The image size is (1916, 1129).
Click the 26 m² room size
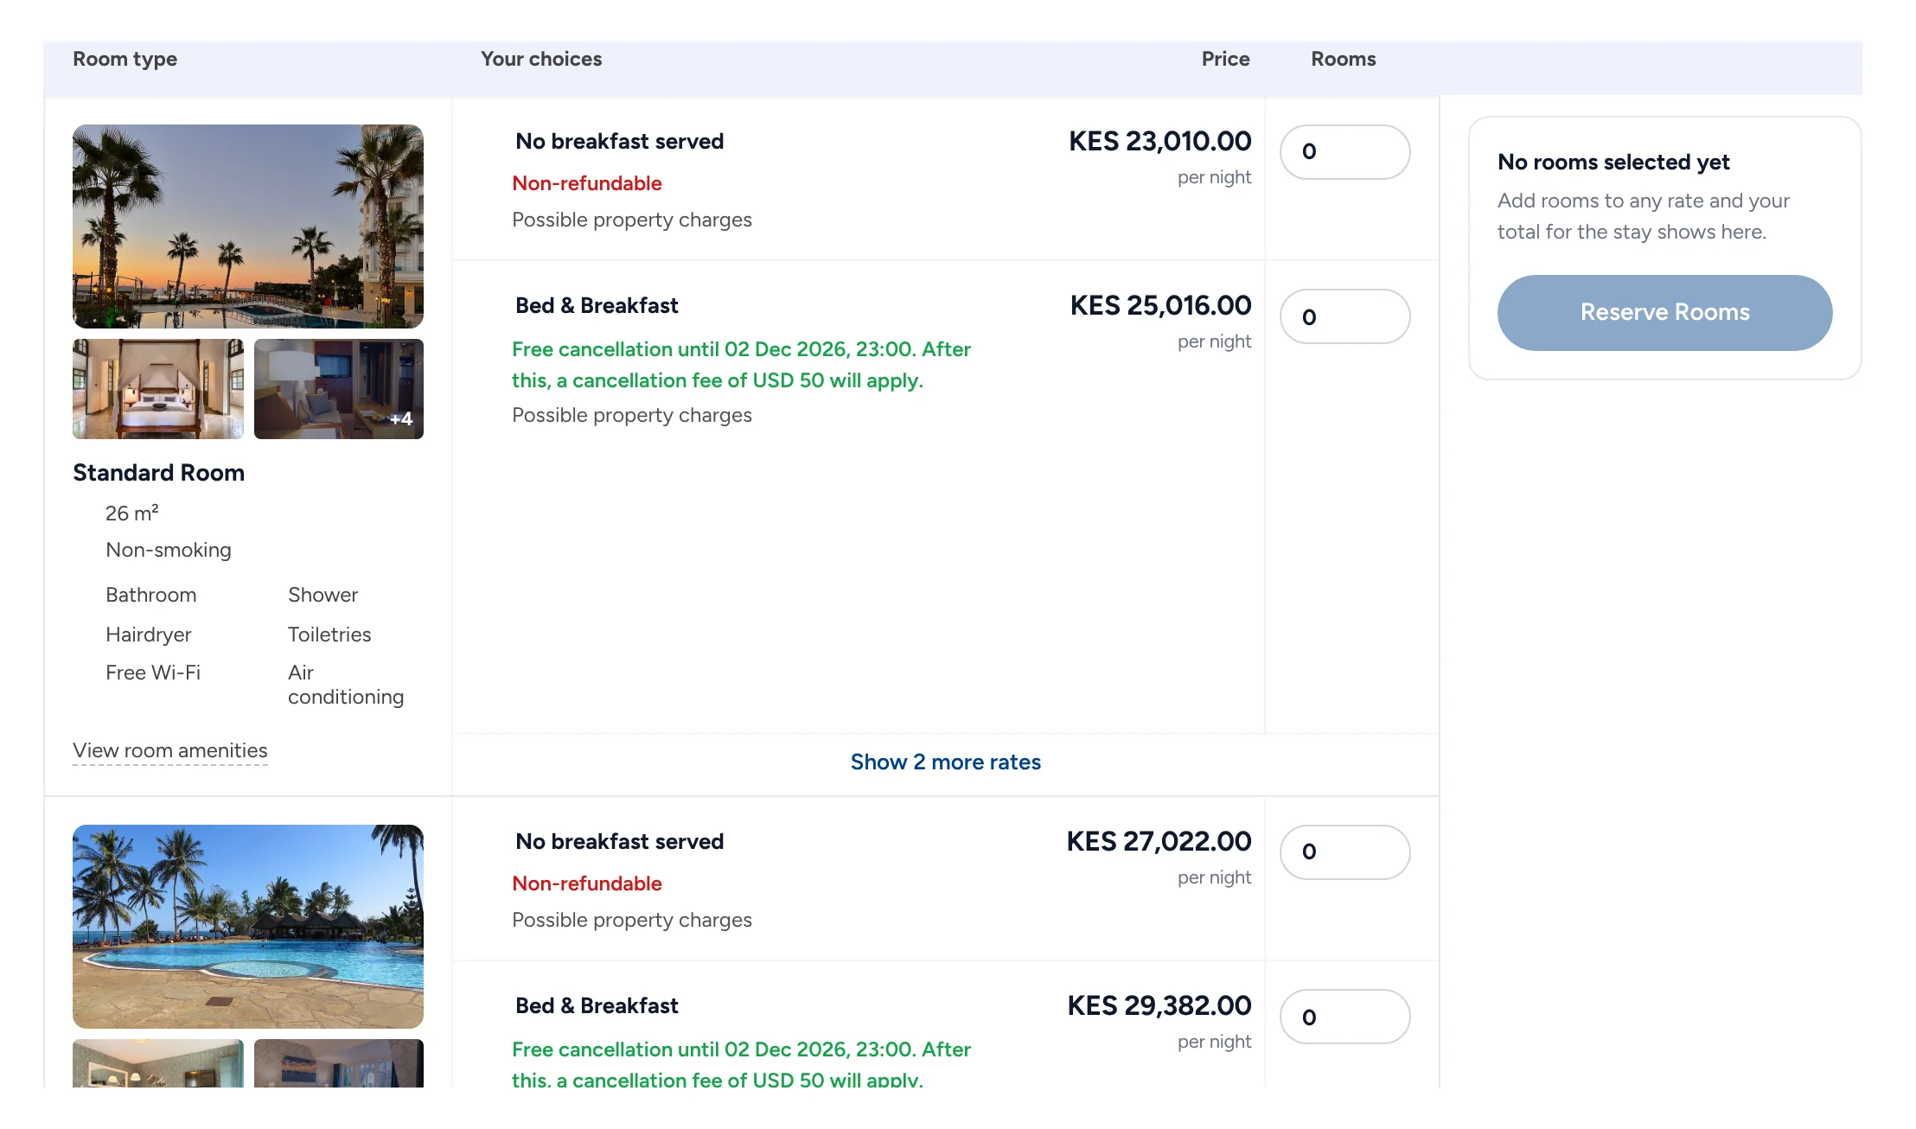(132, 513)
